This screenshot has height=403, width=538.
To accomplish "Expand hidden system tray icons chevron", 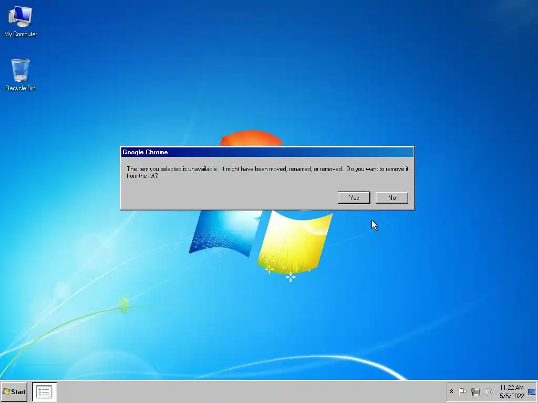I will (451, 391).
